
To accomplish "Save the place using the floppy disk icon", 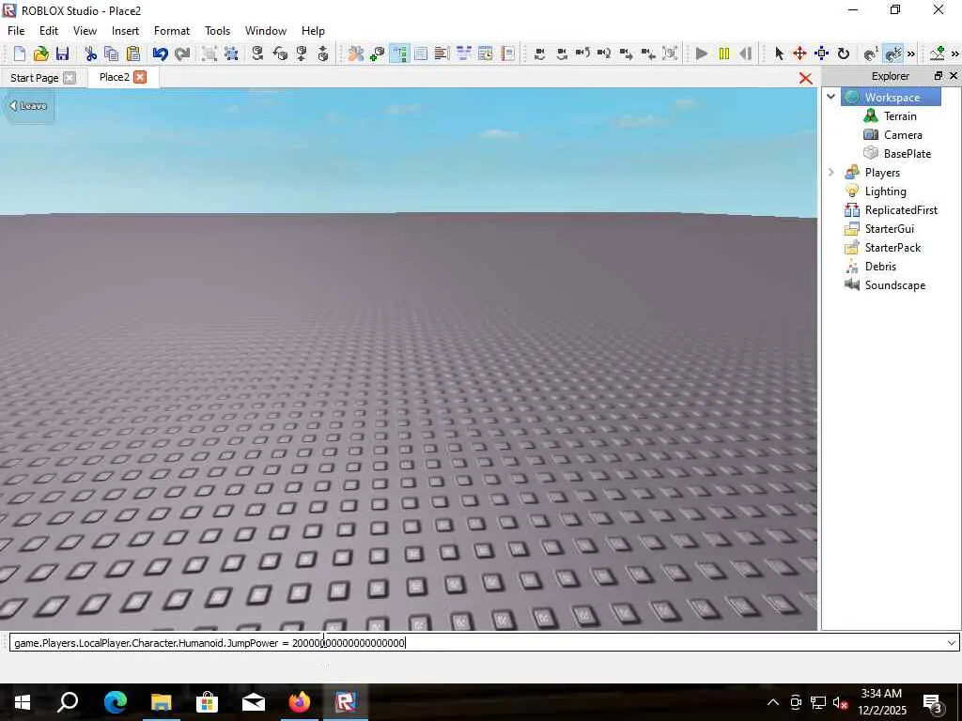I will (63, 54).
